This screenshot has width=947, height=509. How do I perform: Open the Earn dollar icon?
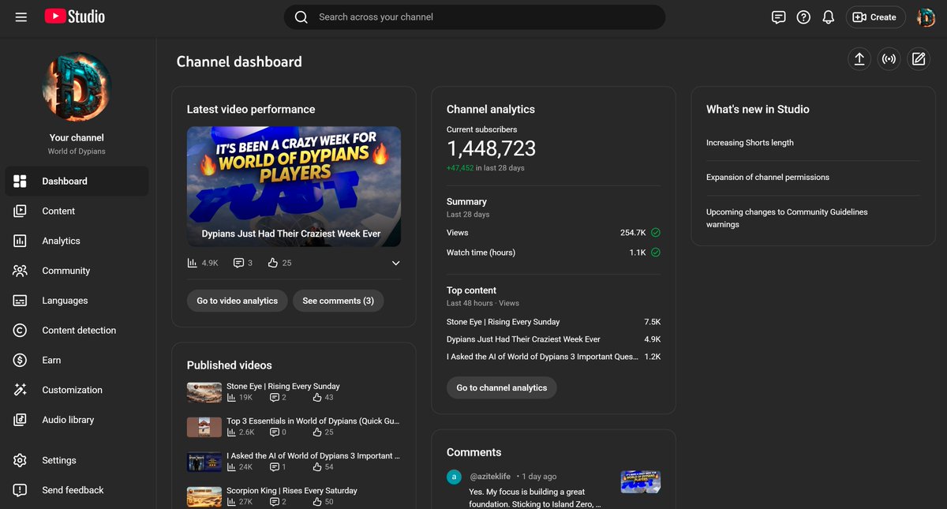pos(21,360)
